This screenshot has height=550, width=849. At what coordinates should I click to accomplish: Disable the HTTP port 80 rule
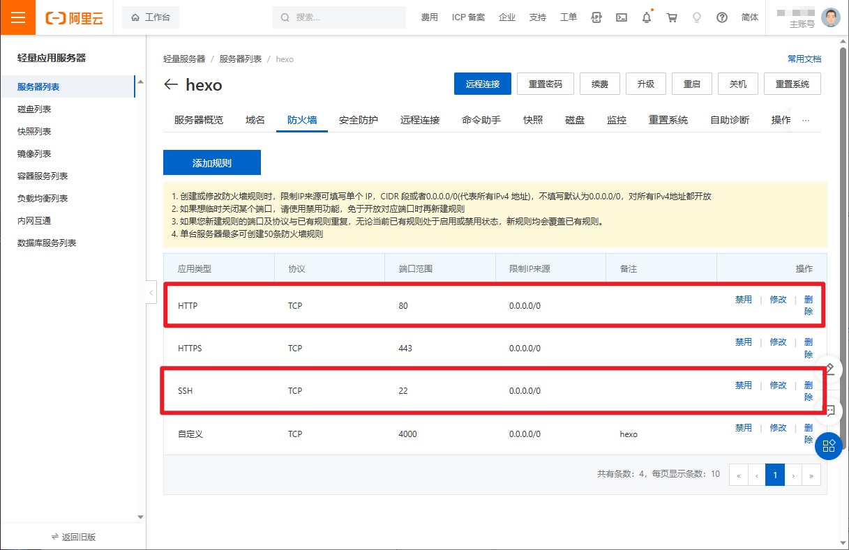tap(743, 300)
